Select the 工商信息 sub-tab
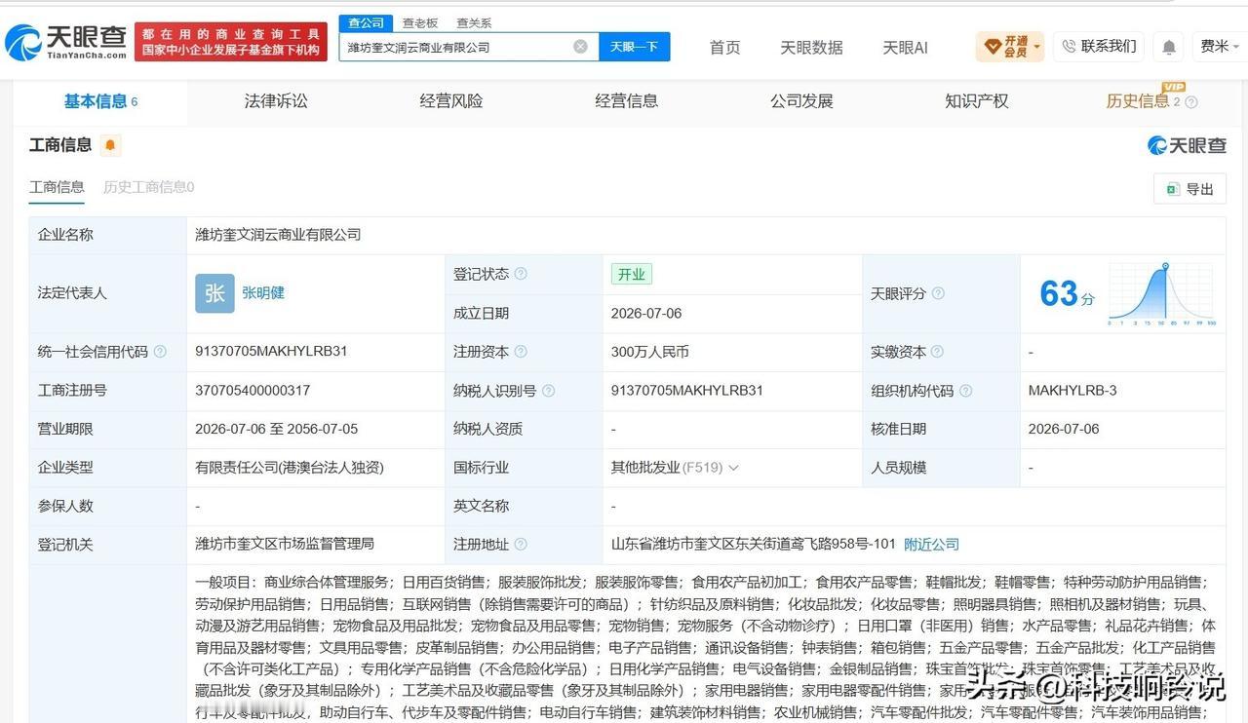1248x723 pixels. click(57, 187)
